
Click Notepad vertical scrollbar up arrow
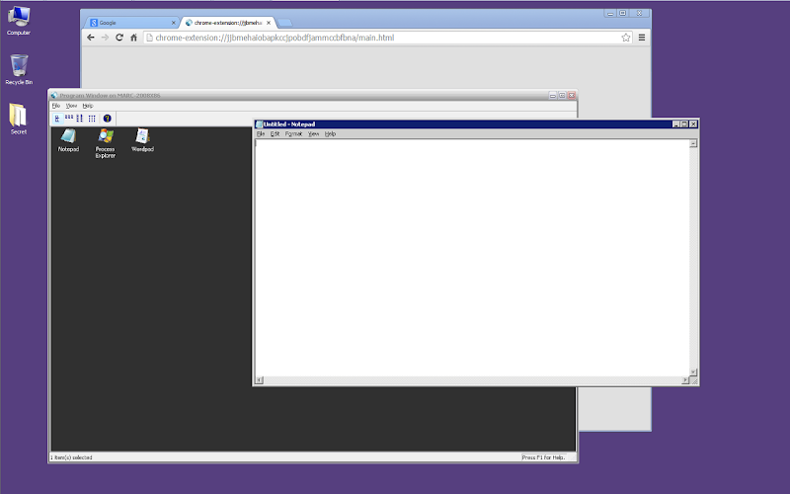693,143
